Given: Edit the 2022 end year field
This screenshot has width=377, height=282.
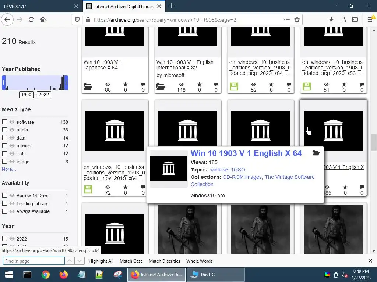Looking at the screenshot, I should [44, 94].
